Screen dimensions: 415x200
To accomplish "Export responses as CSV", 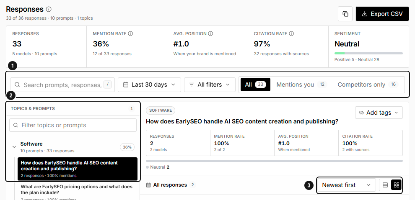I will click(x=382, y=14).
